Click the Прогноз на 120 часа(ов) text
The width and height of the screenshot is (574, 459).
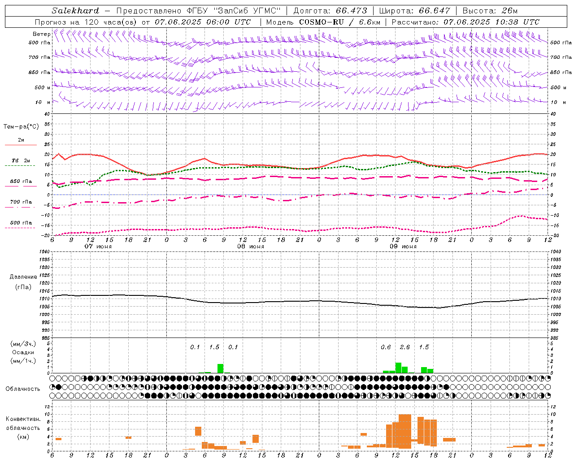pyautogui.click(x=87, y=22)
